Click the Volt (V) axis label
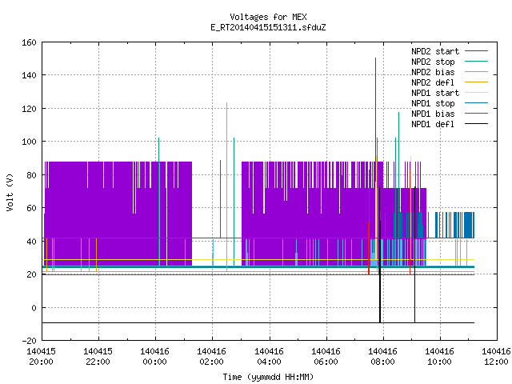 point(10,193)
